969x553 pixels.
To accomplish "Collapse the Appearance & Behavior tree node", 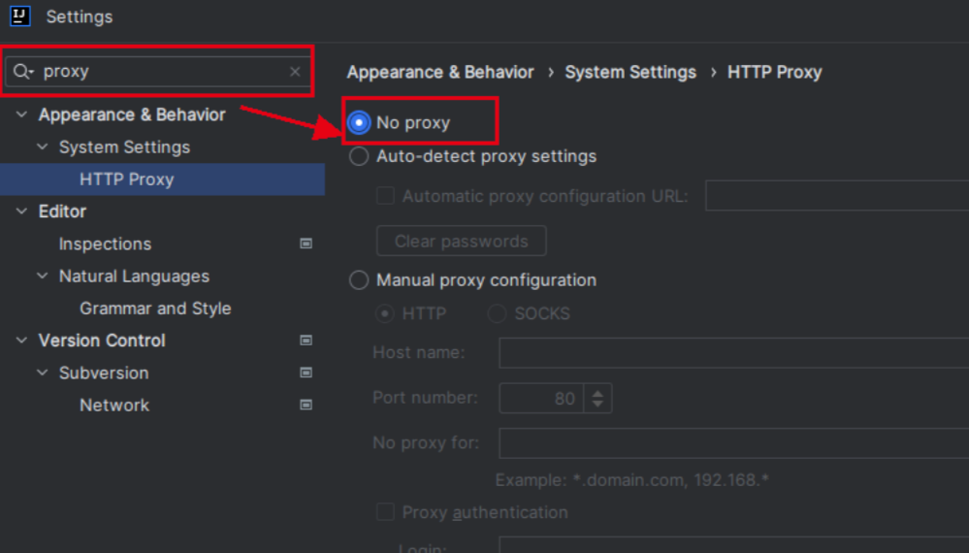I will tap(21, 114).
